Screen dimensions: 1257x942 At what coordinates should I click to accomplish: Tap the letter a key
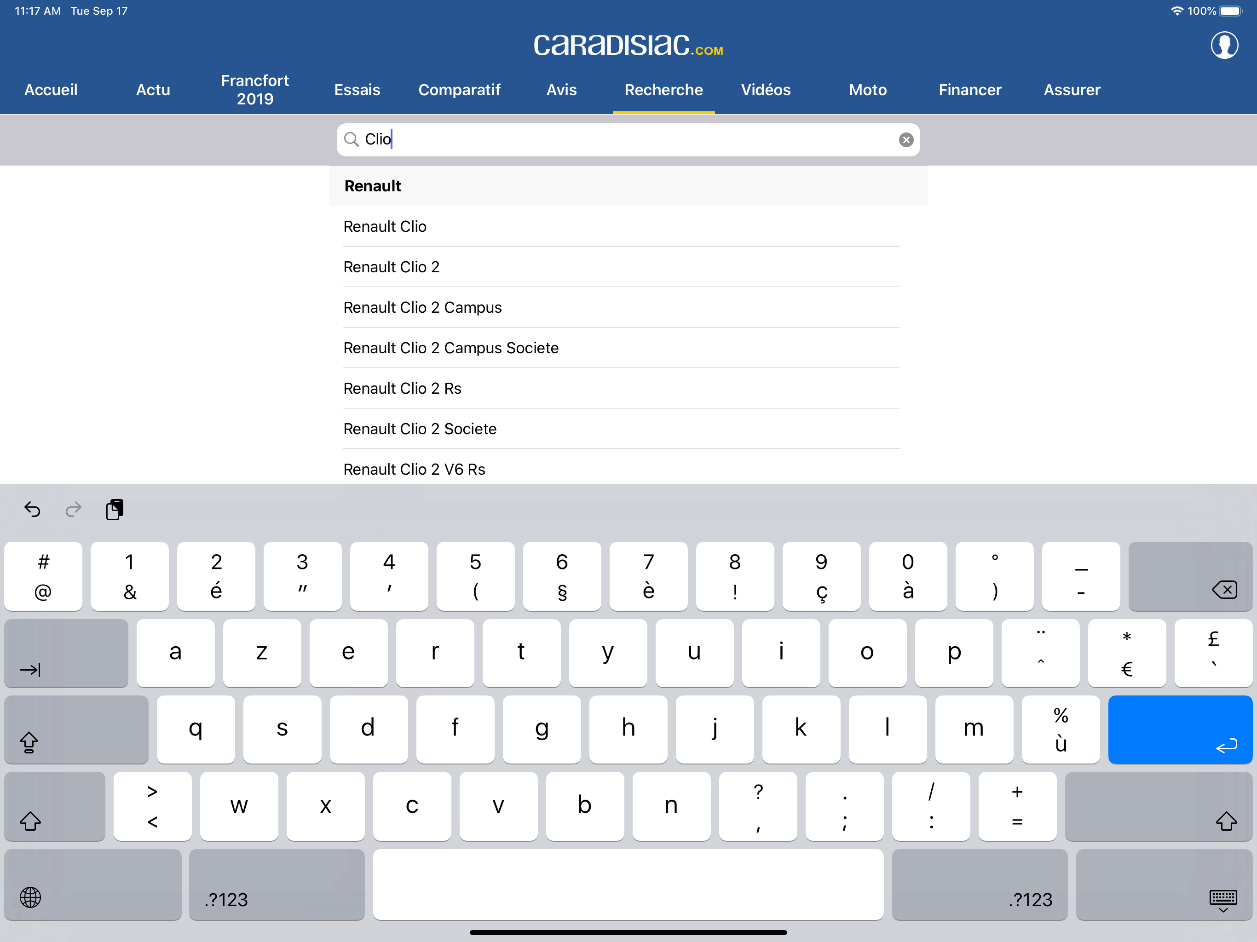pos(176,653)
